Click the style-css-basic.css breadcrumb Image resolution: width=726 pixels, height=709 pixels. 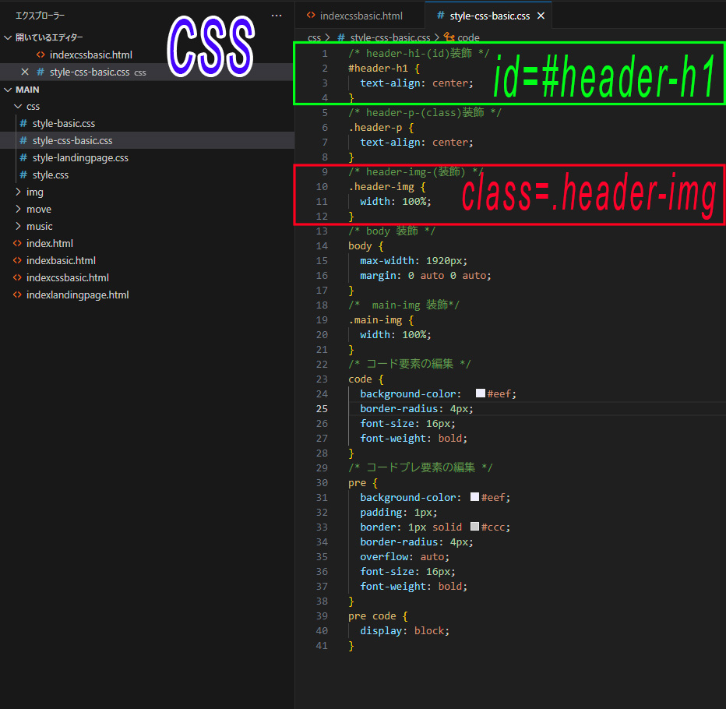389,37
